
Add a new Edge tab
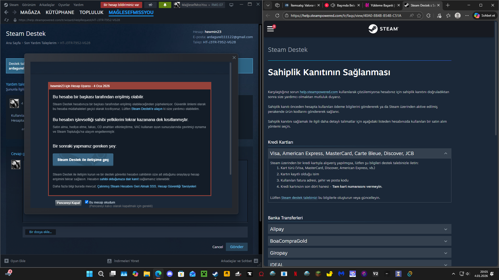tap(448, 5)
